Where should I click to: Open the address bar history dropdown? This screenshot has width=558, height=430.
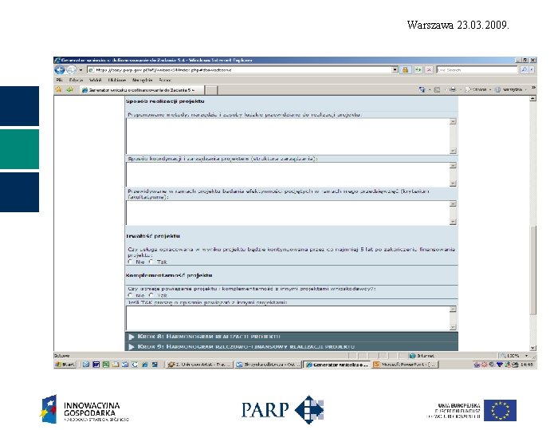tap(395, 70)
